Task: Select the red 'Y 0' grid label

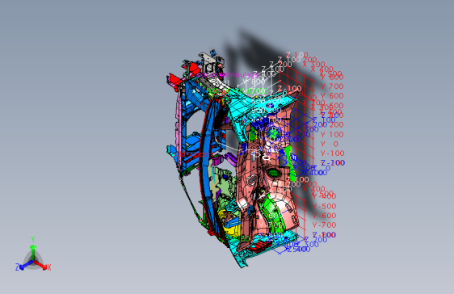Action: pos(330,144)
